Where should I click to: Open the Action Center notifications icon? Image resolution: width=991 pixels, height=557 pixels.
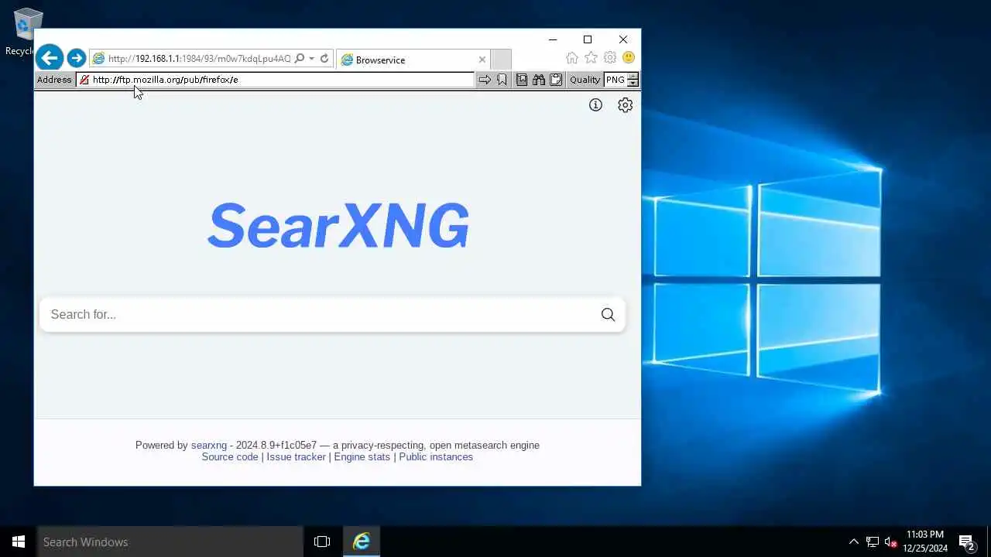pos(966,542)
